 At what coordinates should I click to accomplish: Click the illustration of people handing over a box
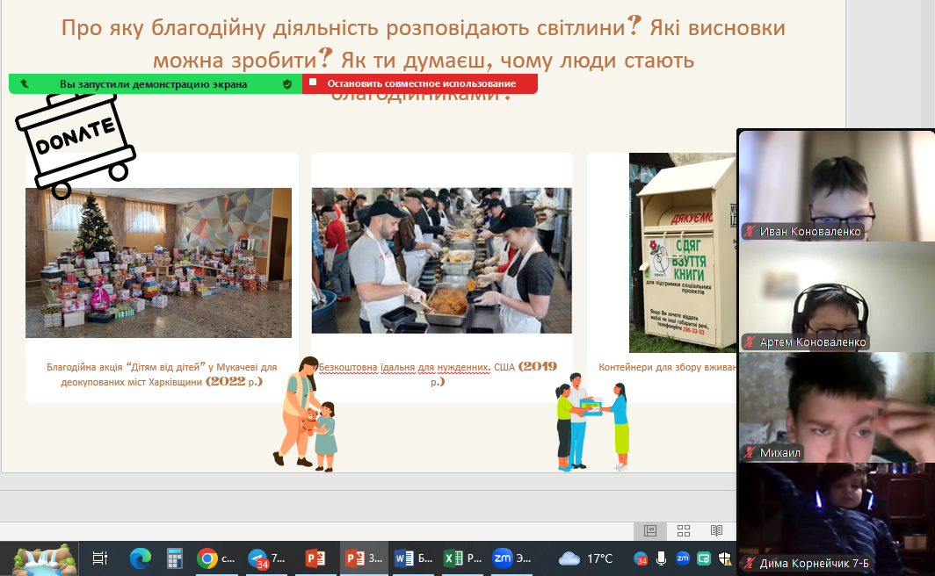(x=592, y=421)
